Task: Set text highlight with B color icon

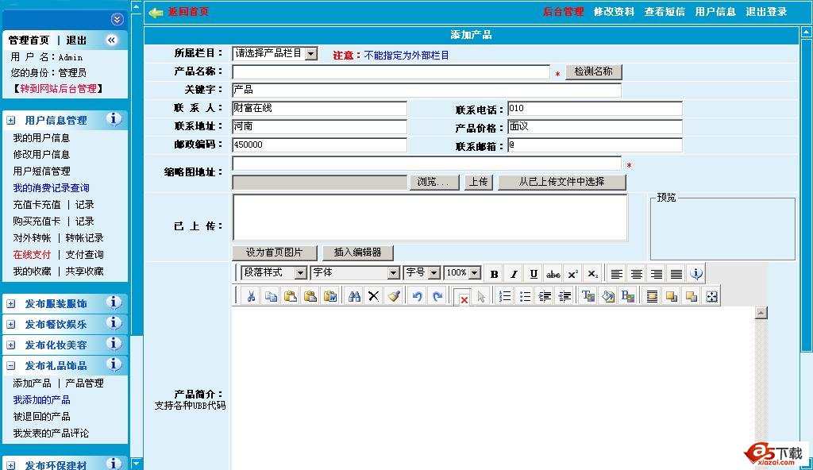Action: pyautogui.click(x=628, y=296)
